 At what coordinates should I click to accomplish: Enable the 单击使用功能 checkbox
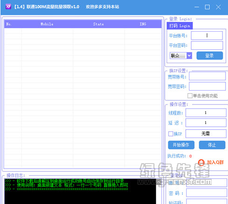tap(190, 96)
